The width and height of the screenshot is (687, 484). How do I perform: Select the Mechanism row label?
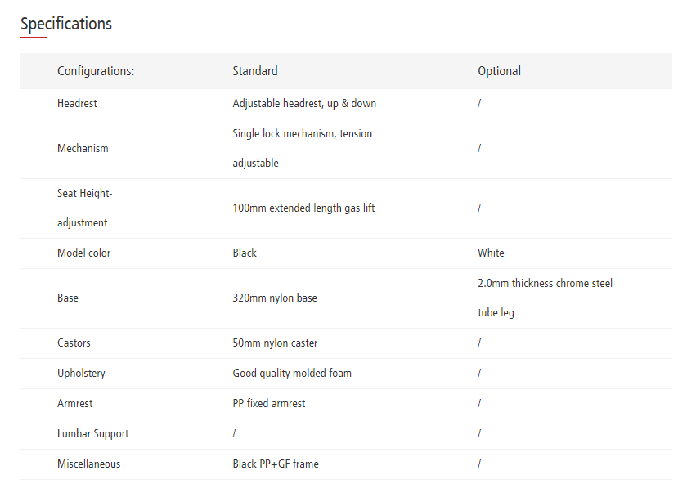[x=83, y=149]
